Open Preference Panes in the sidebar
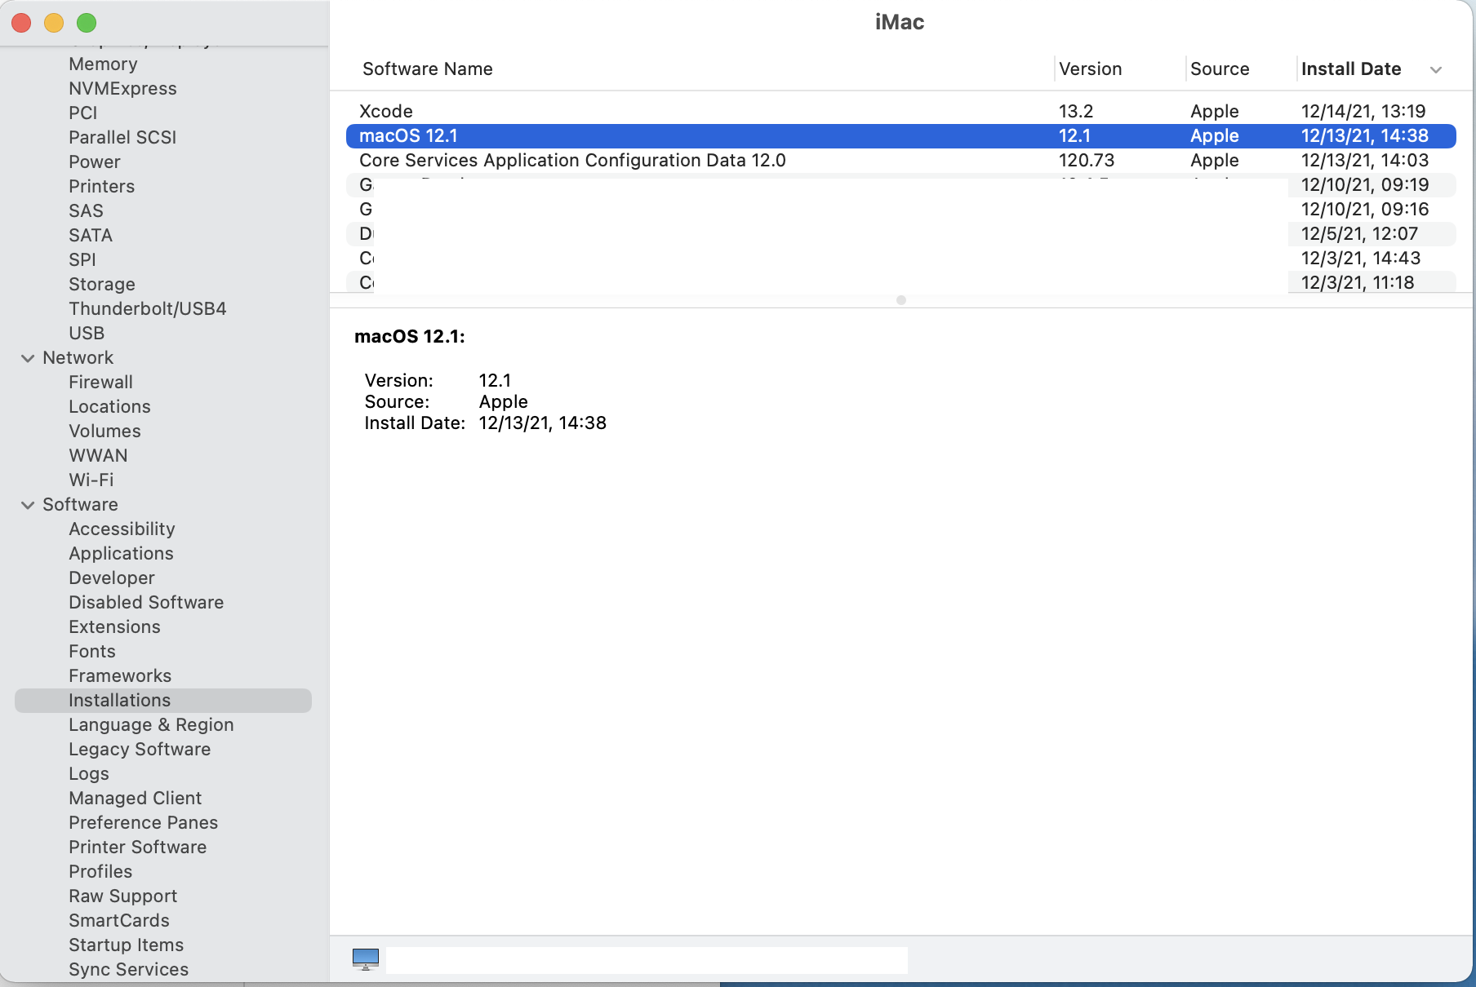The width and height of the screenshot is (1476, 987). click(144, 823)
